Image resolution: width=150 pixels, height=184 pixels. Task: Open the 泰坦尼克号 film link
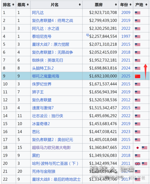(x=42, y=37)
